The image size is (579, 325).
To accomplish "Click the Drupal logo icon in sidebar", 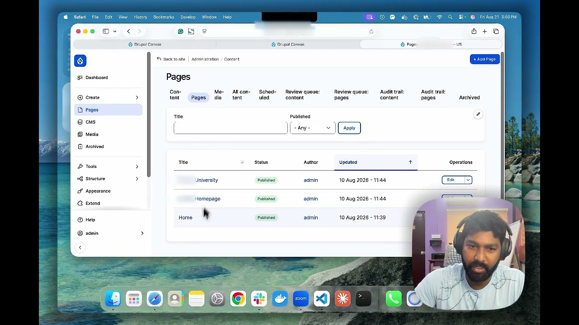I will pyautogui.click(x=80, y=61).
